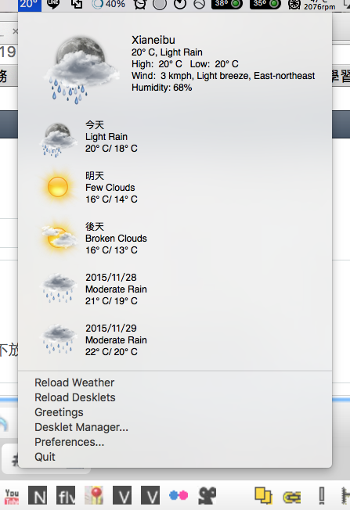Select the 2015/11/28 rain forecast icon

click(x=58, y=289)
